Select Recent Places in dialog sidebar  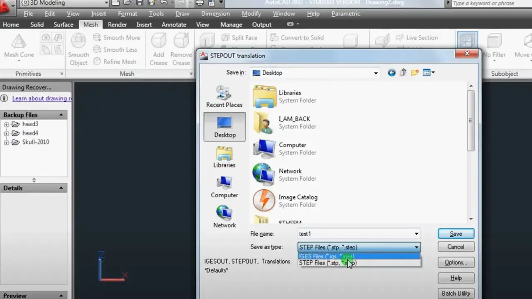[x=224, y=96]
